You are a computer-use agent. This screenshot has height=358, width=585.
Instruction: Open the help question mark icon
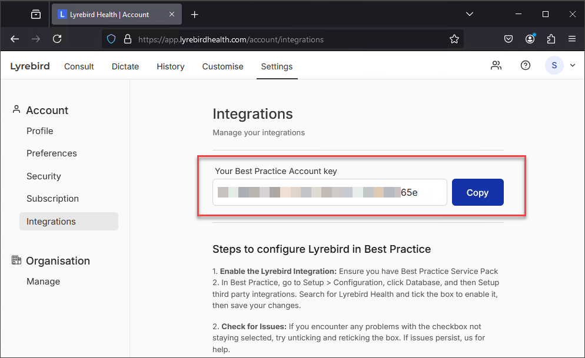pos(526,66)
